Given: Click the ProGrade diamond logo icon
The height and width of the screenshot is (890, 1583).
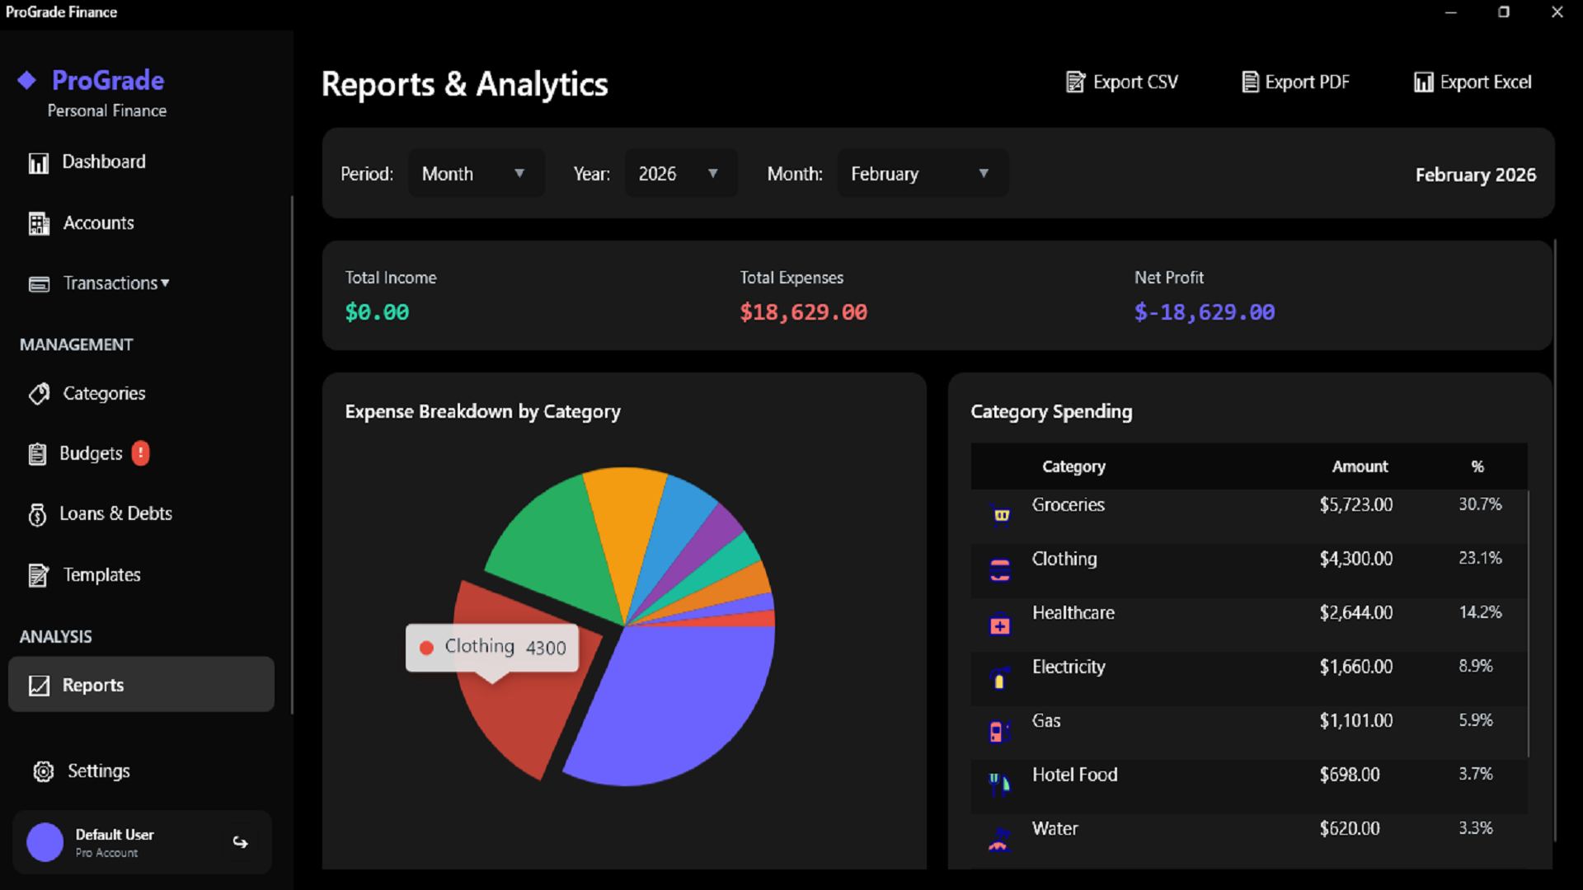Looking at the screenshot, I should (x=27, y=80).
